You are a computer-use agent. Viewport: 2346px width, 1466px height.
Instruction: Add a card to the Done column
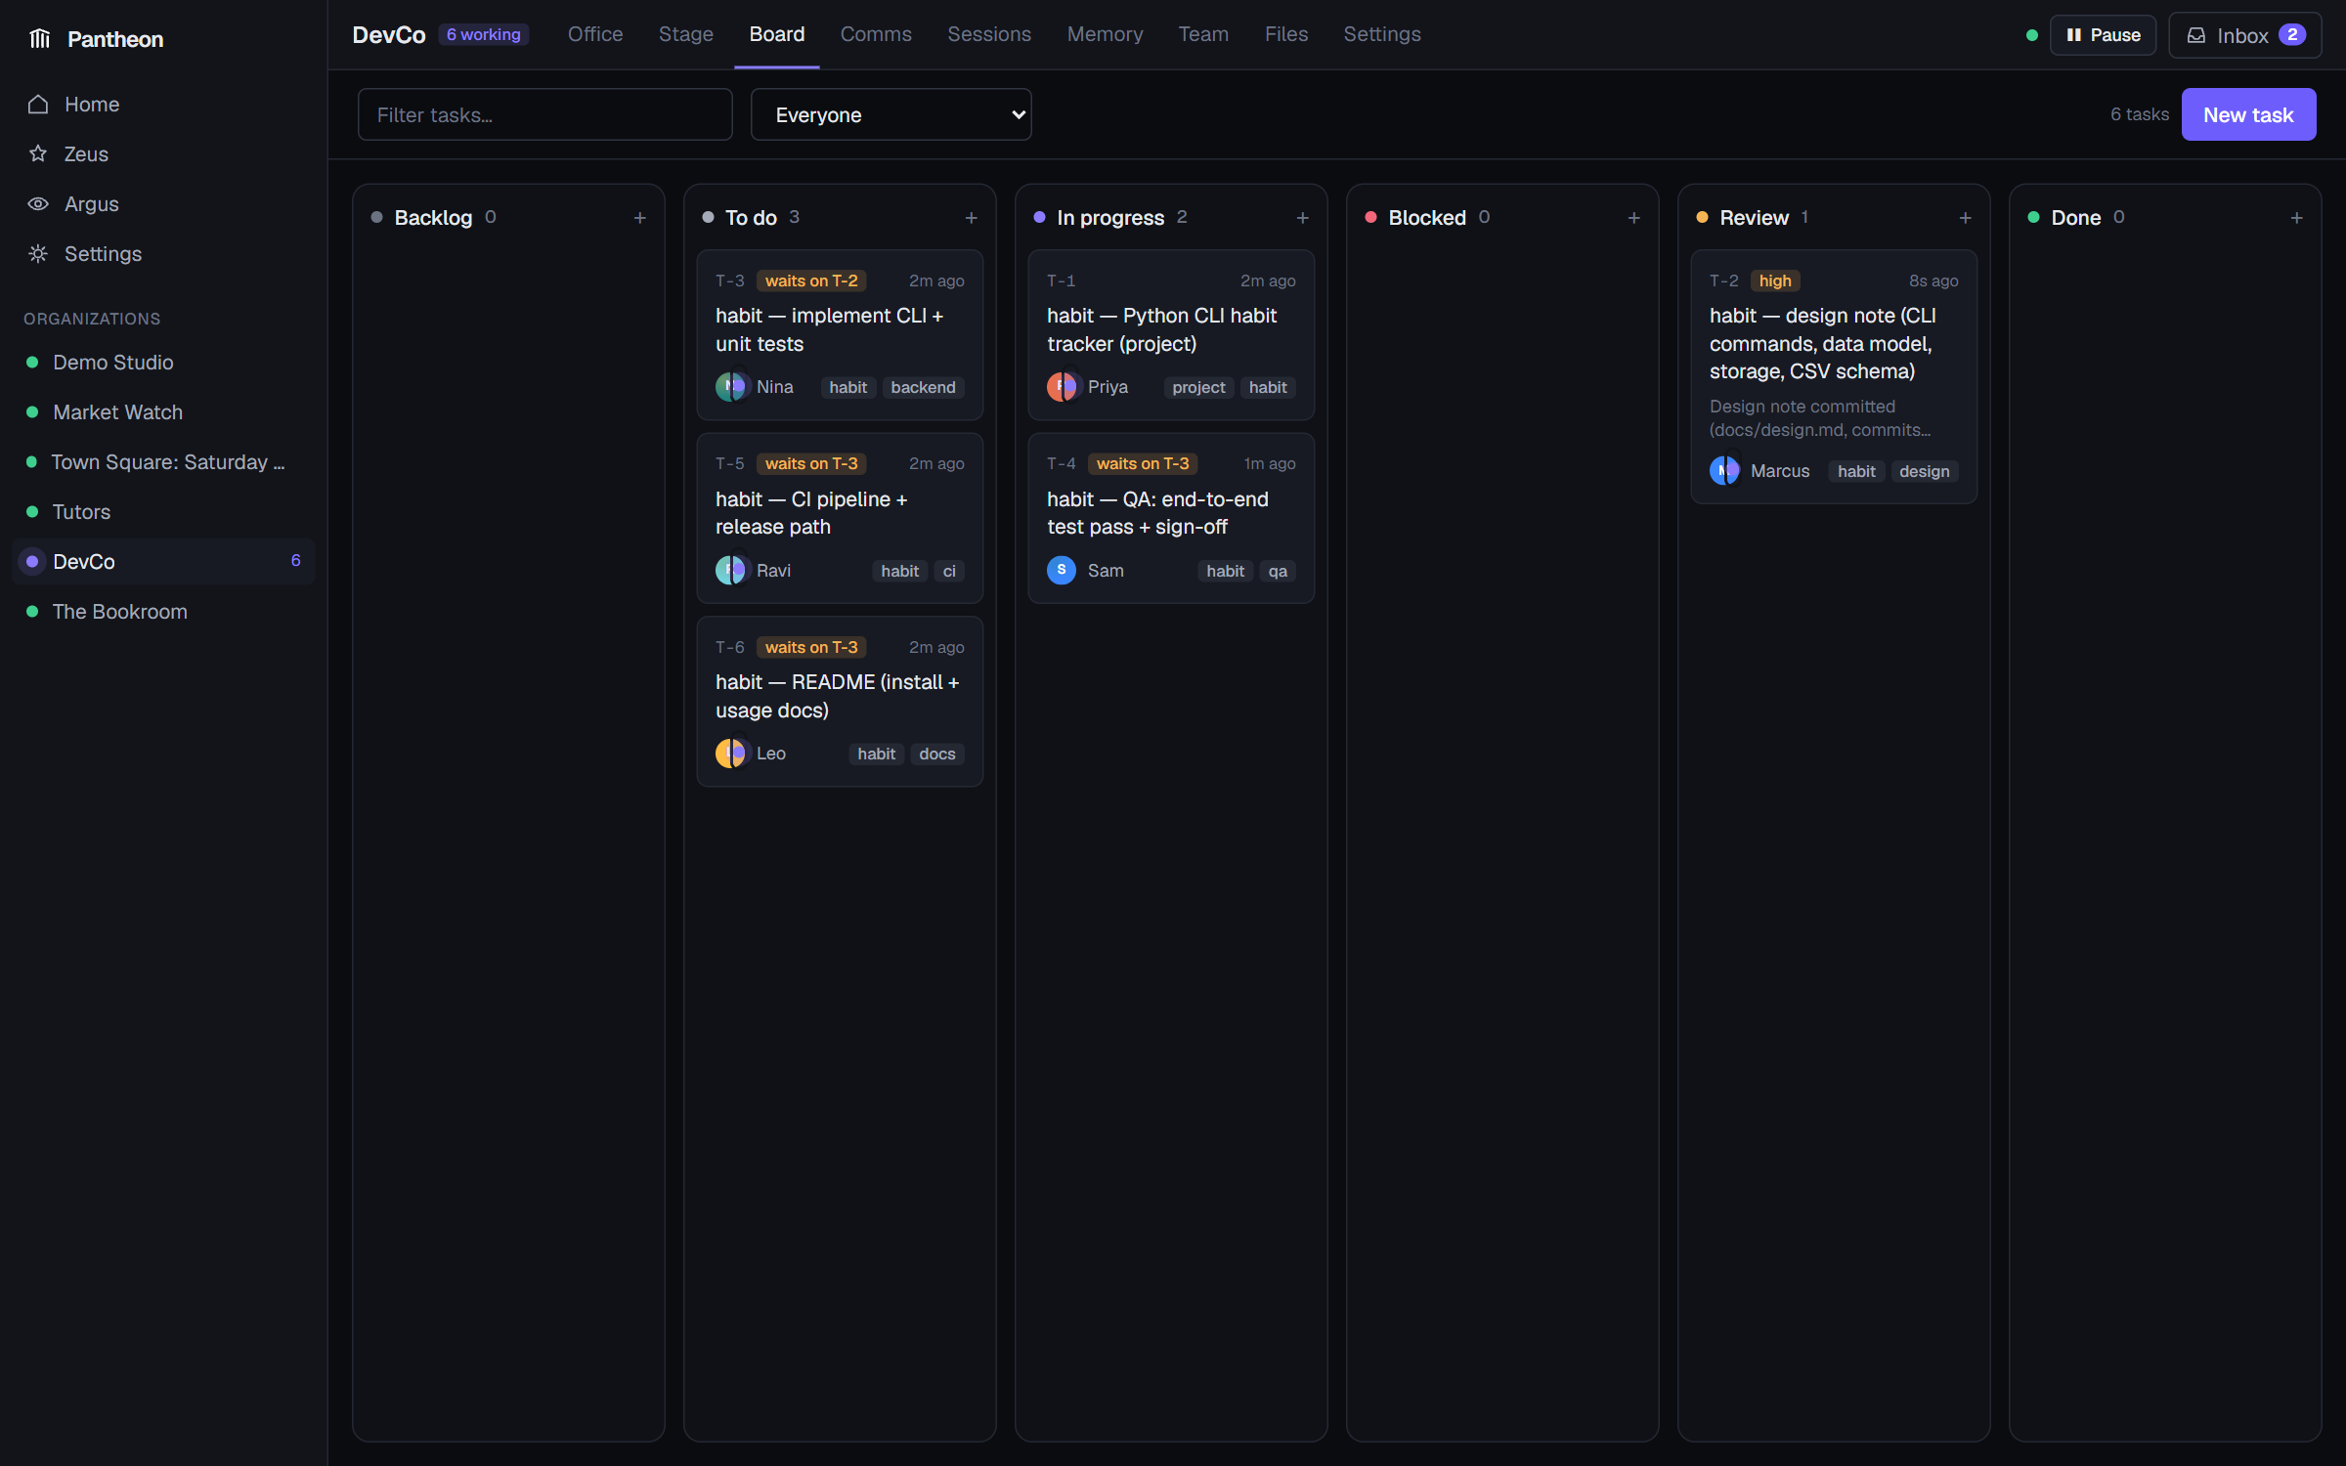(x=2296, y=217)
